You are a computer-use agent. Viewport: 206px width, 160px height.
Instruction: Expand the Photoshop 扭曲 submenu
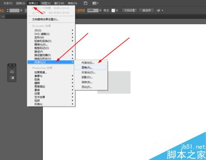[51, 80]
